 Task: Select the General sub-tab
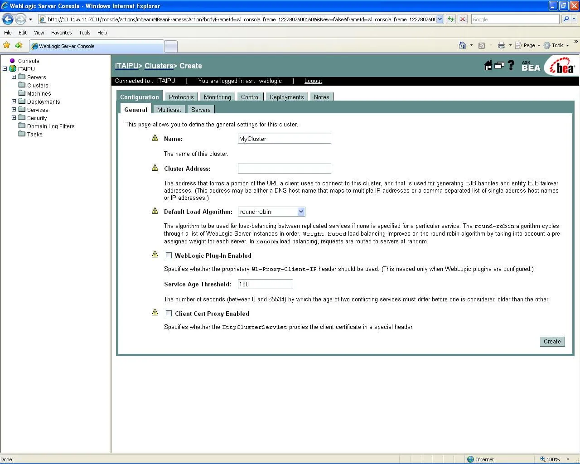tap(135, 110)
